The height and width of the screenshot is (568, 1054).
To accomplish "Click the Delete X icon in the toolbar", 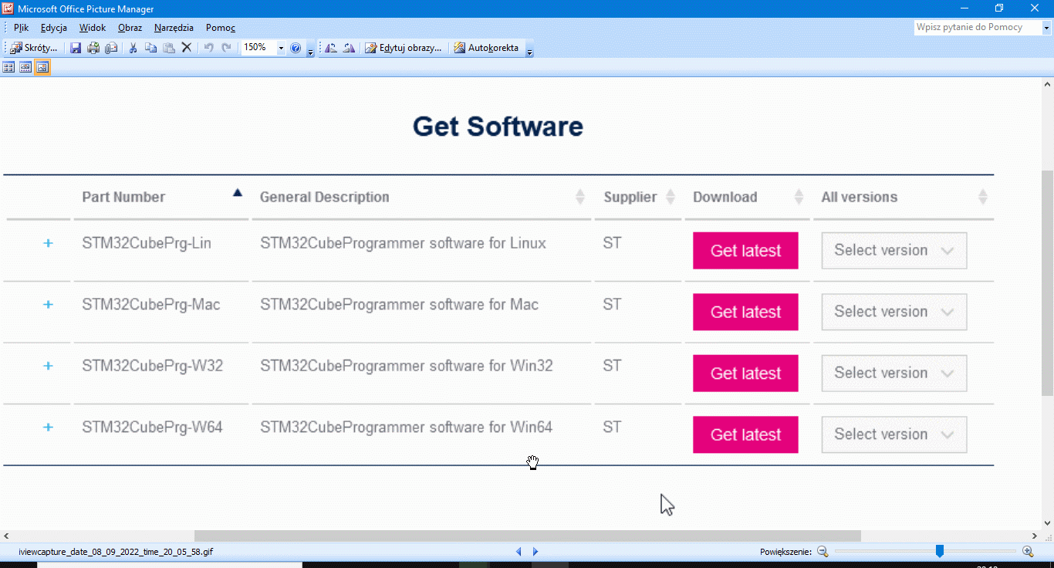I will click(x=186, y=48).
